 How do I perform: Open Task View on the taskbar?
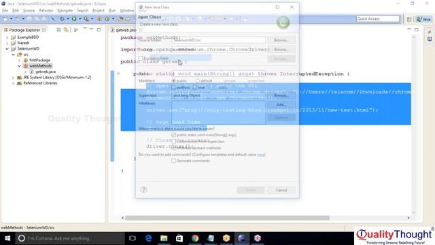pyautogui.click(x=133, y=238)
